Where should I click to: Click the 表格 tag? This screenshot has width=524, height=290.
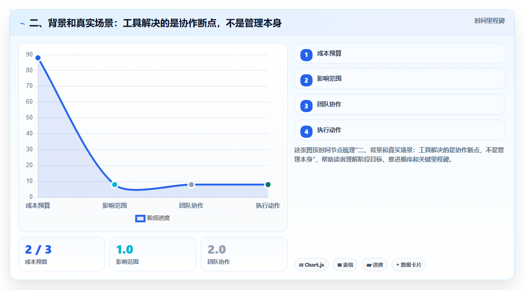pyautogui.click(x=345, y=265)
